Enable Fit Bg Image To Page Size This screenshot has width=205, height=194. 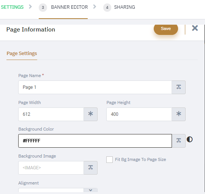pyautogui.click(x=109, y=159)
